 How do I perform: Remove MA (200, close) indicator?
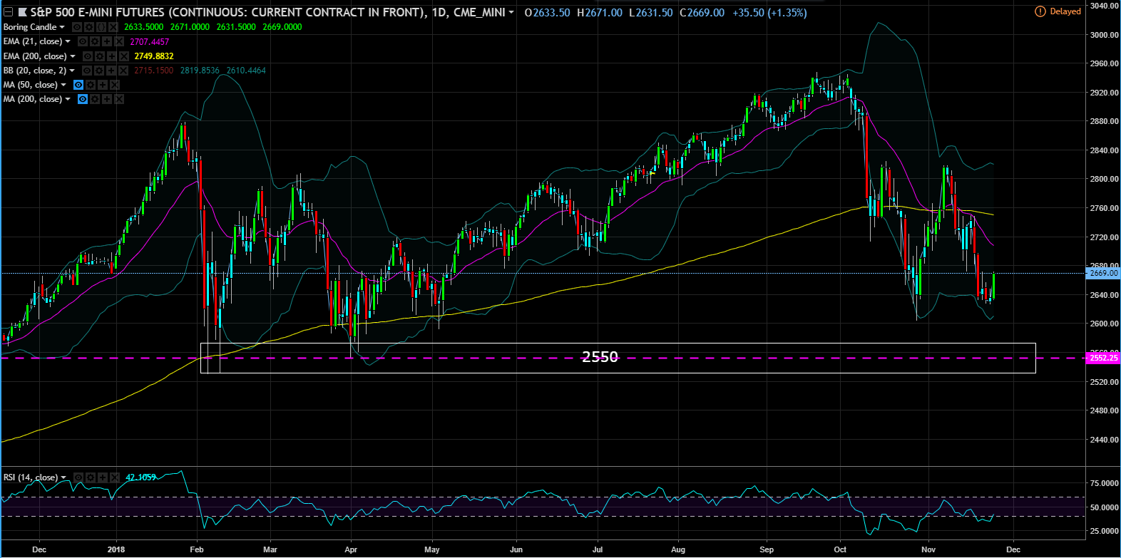[x=119, y=99]
